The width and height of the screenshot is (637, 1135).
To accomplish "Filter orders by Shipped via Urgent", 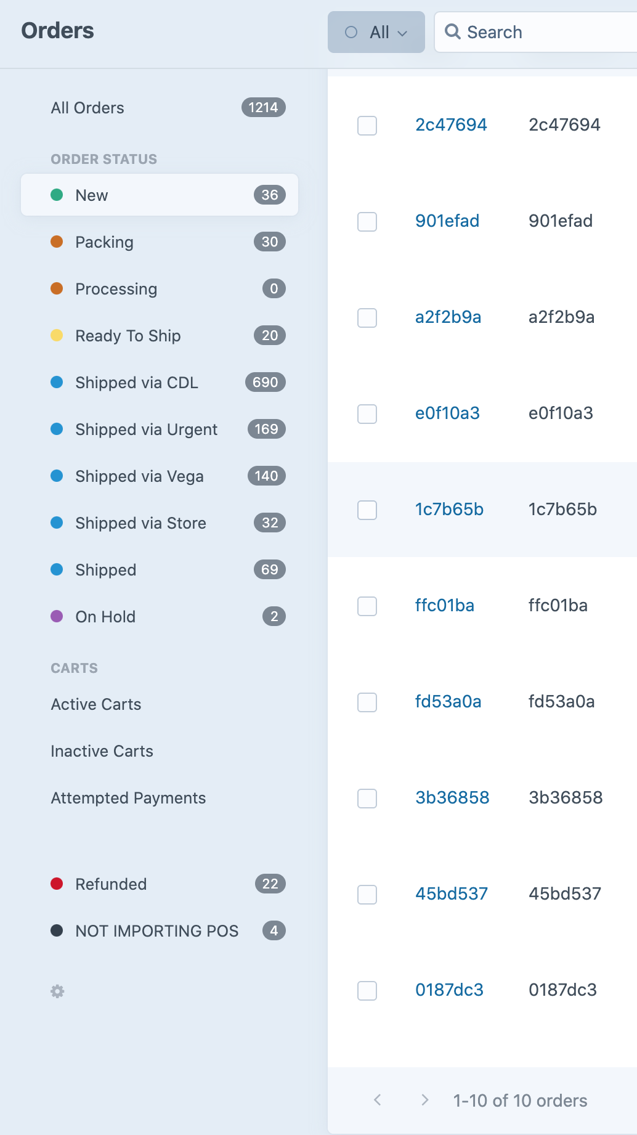I will pyautogui.click(x=145, y=429).
